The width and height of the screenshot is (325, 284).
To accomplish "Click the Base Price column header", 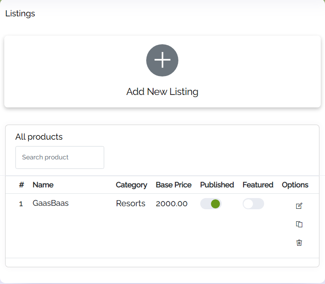I will [x=173, y=185].
